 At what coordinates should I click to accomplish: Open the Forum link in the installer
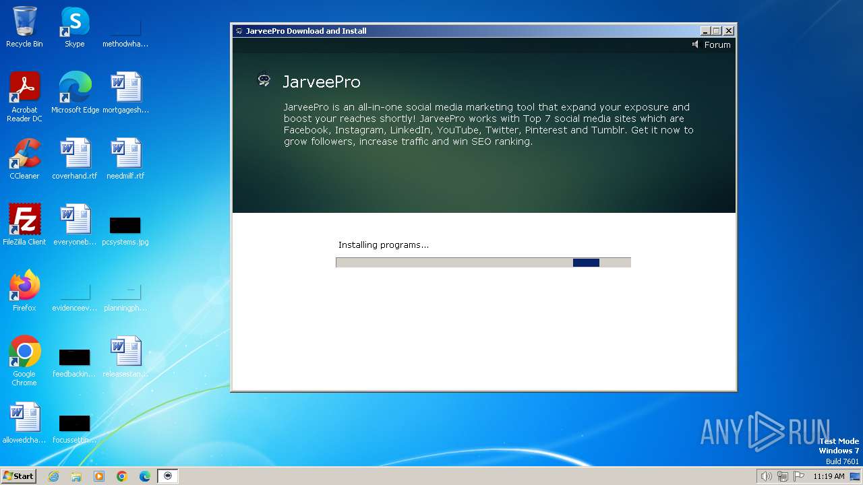[717, 45]
